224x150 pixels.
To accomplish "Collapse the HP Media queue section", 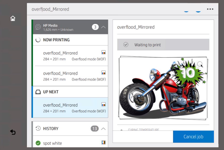I will pos(103,27).
